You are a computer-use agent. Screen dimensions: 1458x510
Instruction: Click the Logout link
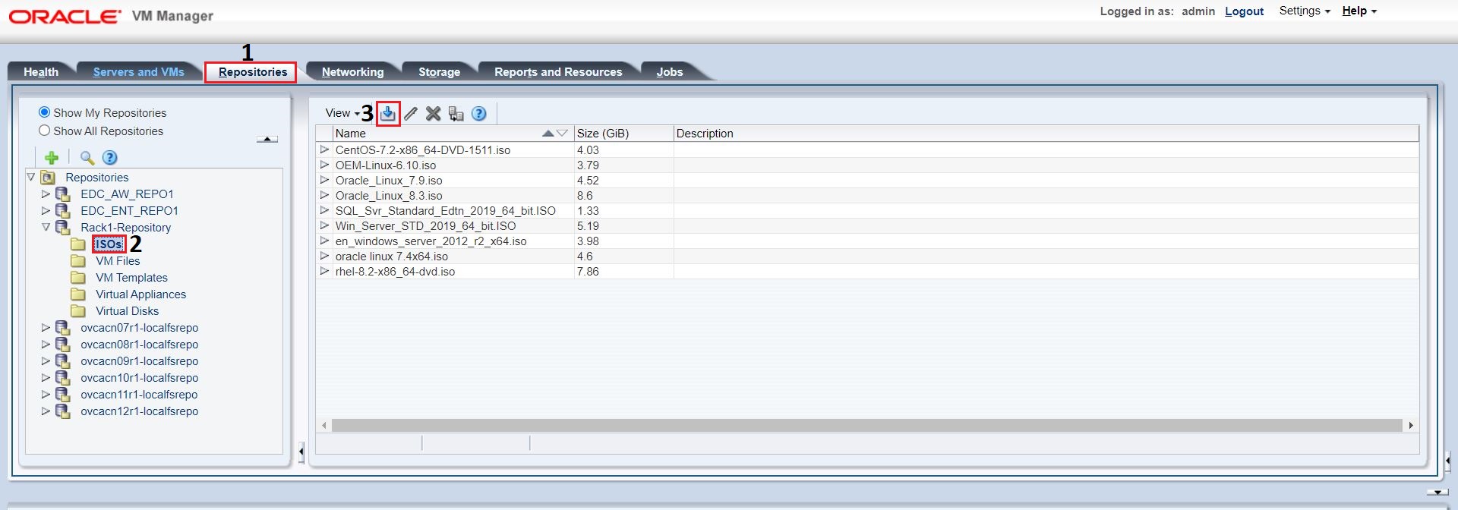click(x=1245, y=11)
